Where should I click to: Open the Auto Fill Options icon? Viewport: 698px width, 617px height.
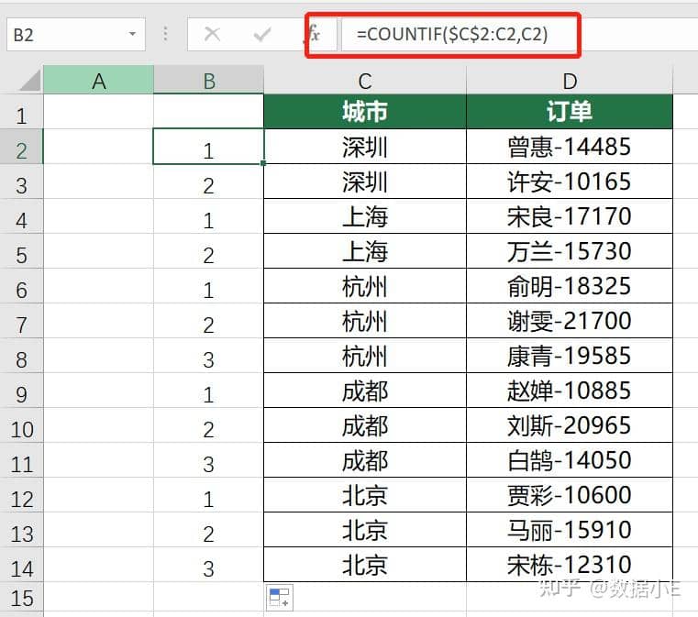pyautogui.click(x=279, y=598)
